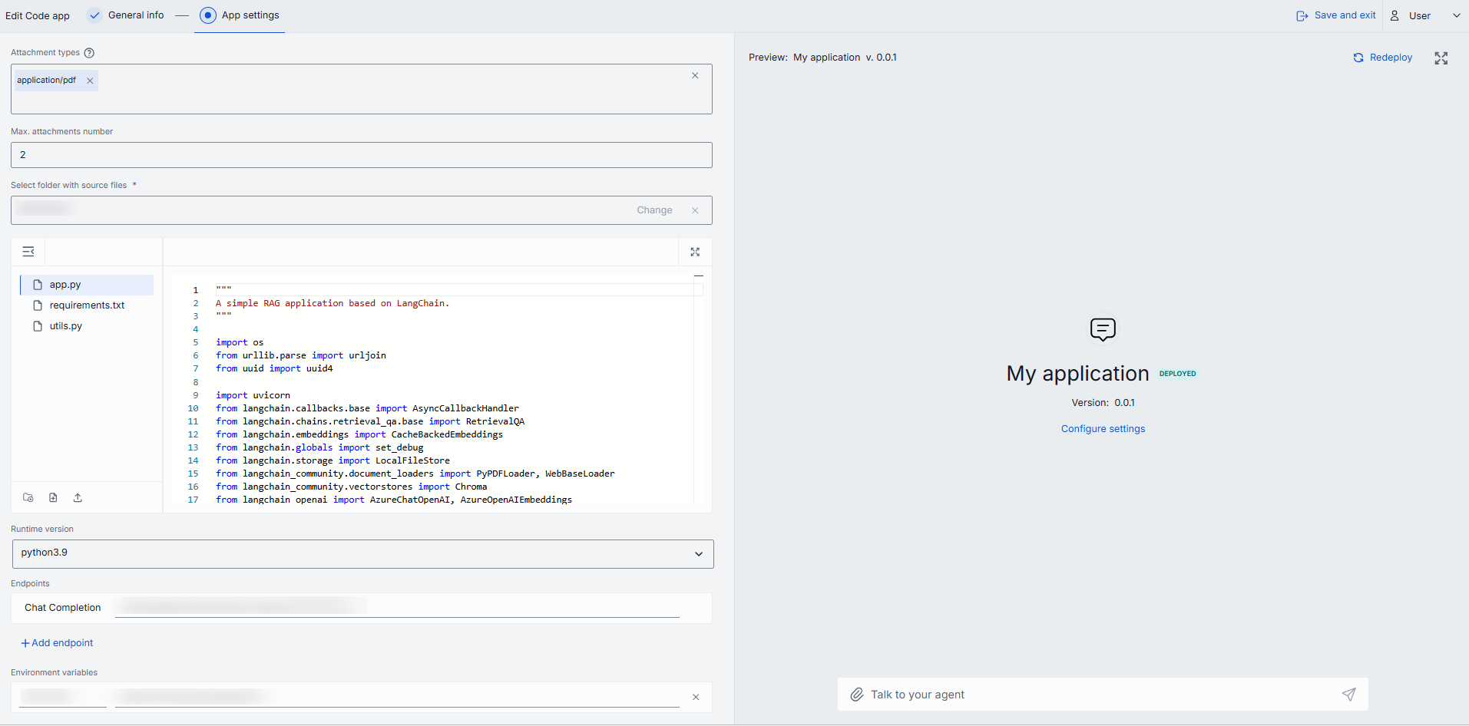Image resolution: width=1469 pixels, height=726 pixels.
Task: Click the new folder icon
Action: 28,497
